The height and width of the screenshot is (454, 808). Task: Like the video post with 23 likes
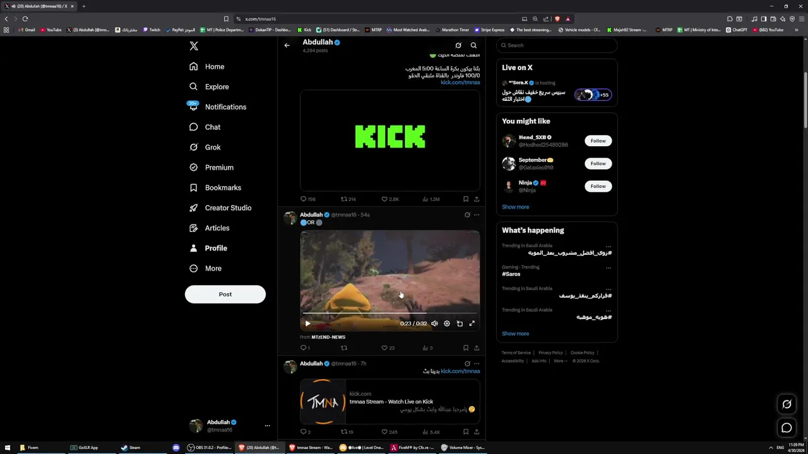tap(388, 348)
